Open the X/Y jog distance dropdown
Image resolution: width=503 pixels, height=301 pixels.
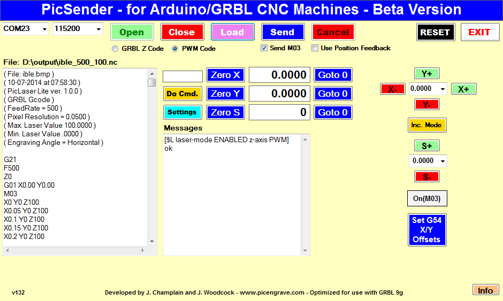click(443, 89)
